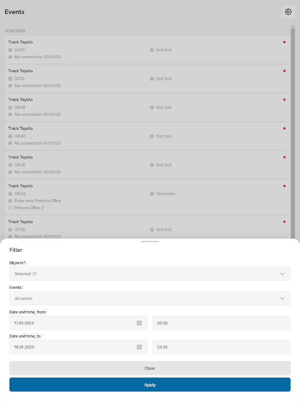Open the settings gear icon

288,12
